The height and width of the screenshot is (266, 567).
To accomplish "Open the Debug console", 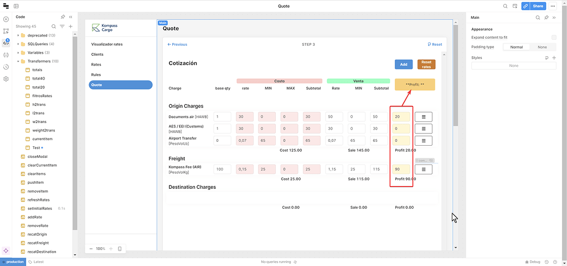I will (x=532, y=262).
